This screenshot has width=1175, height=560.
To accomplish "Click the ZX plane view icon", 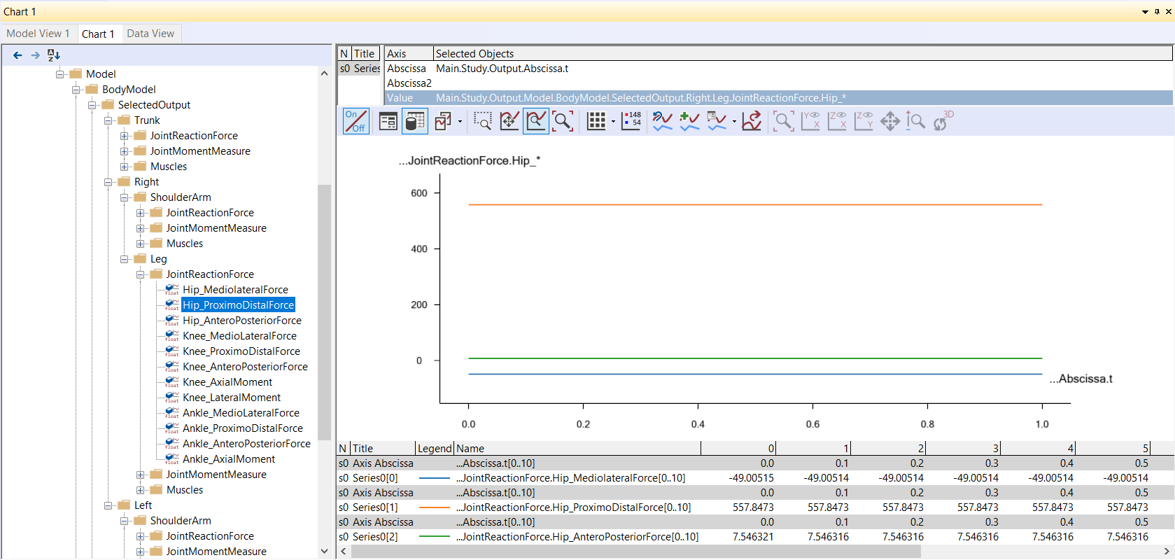I will (837, 121).
